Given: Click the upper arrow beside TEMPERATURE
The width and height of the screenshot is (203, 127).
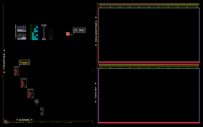Looking at the screenshot, I should tap(96, 17).
